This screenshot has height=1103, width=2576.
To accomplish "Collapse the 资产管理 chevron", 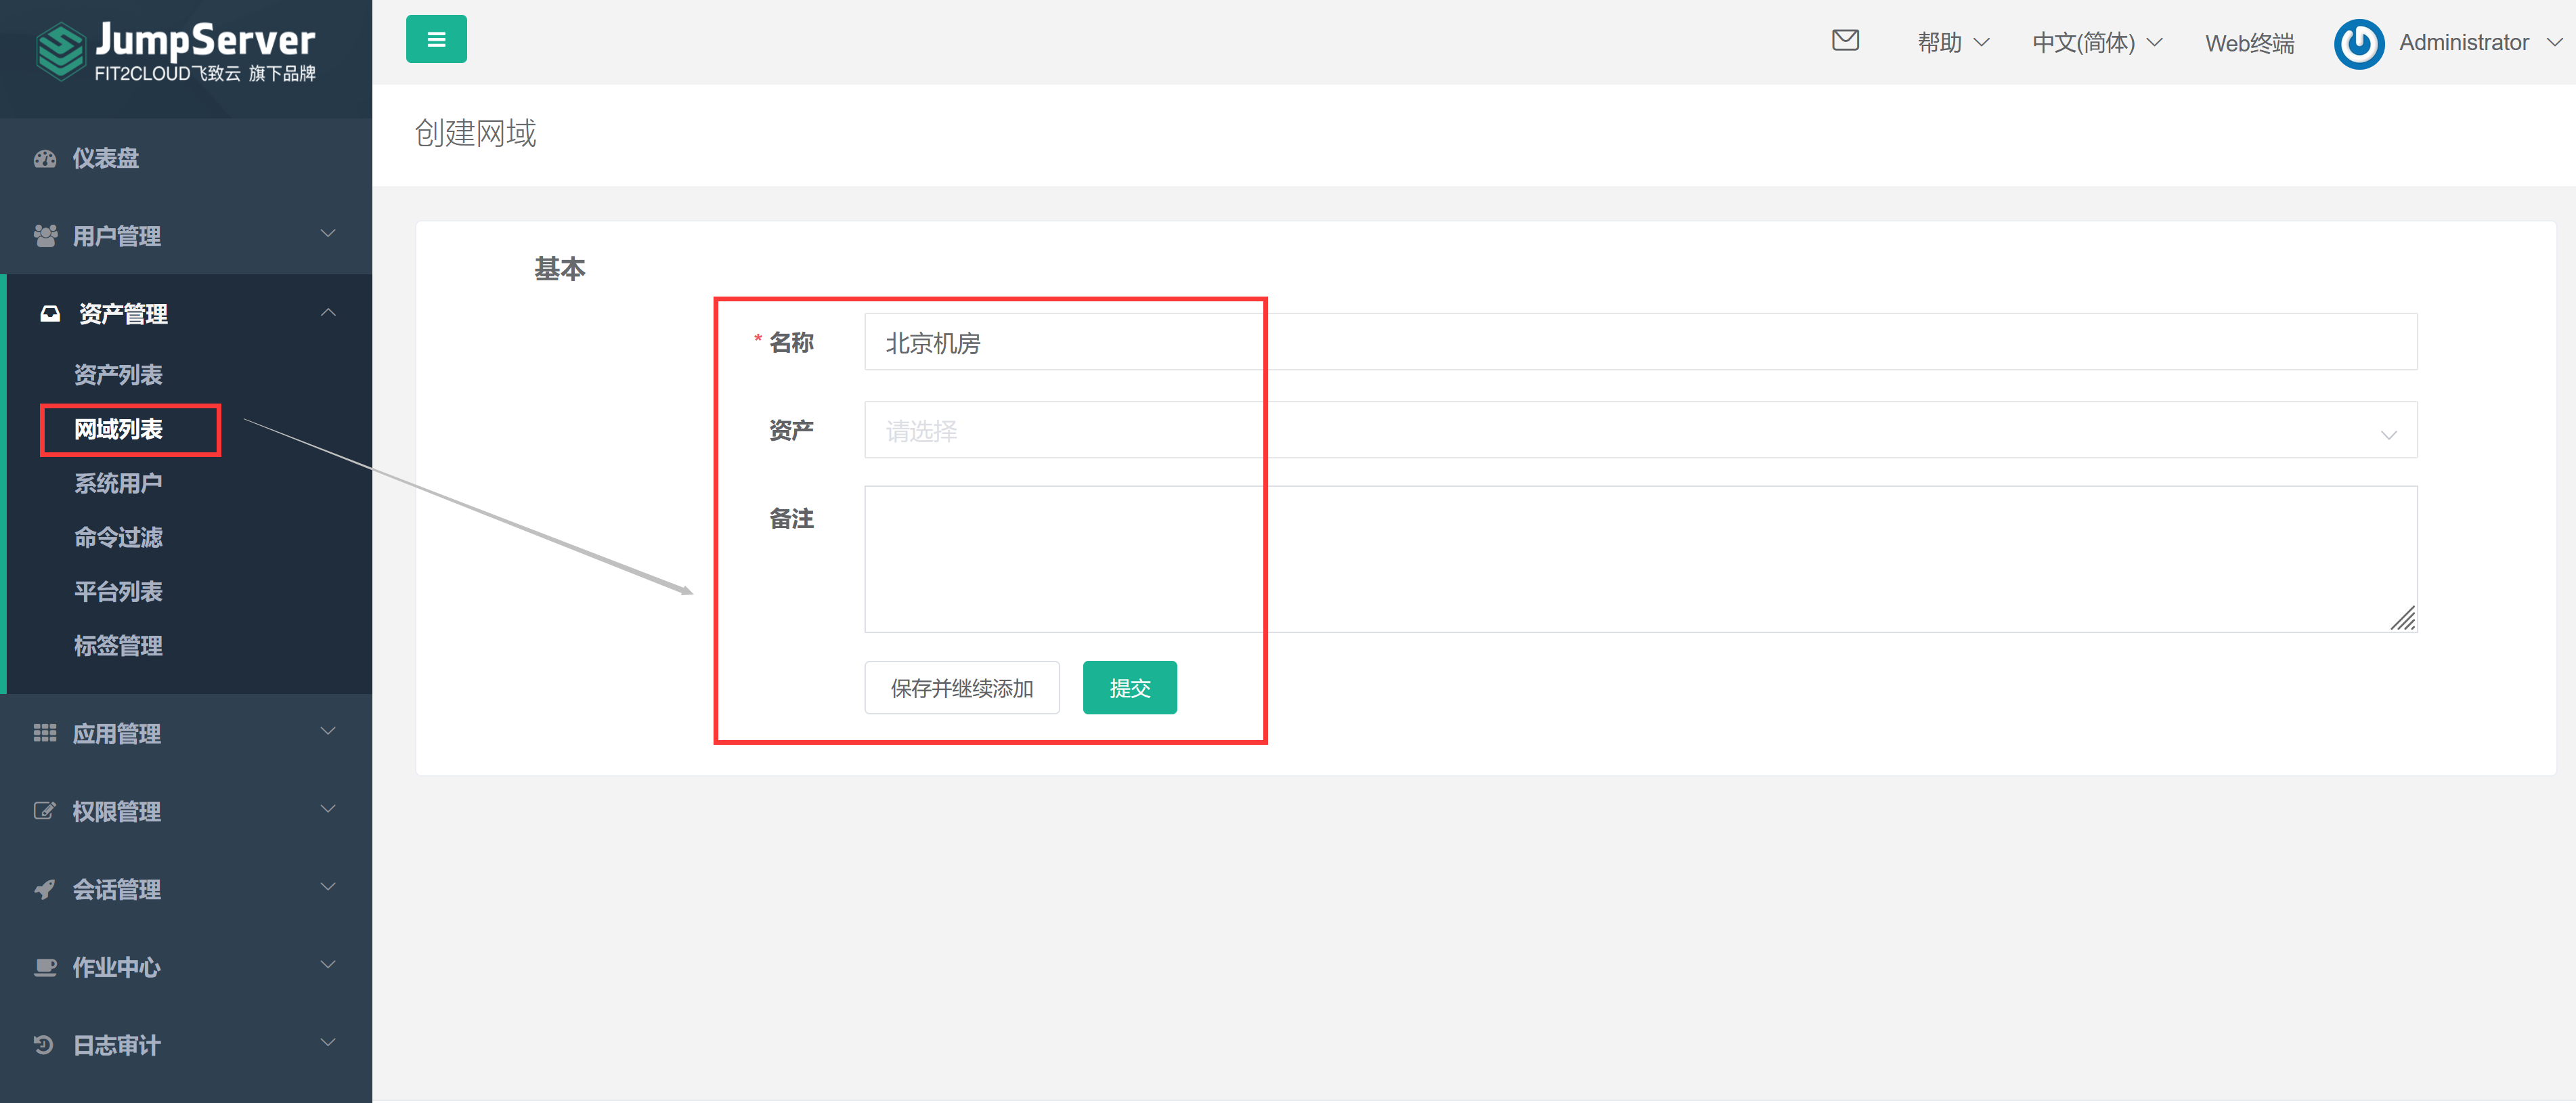I will pyautogui.click(x=328, y=313).
